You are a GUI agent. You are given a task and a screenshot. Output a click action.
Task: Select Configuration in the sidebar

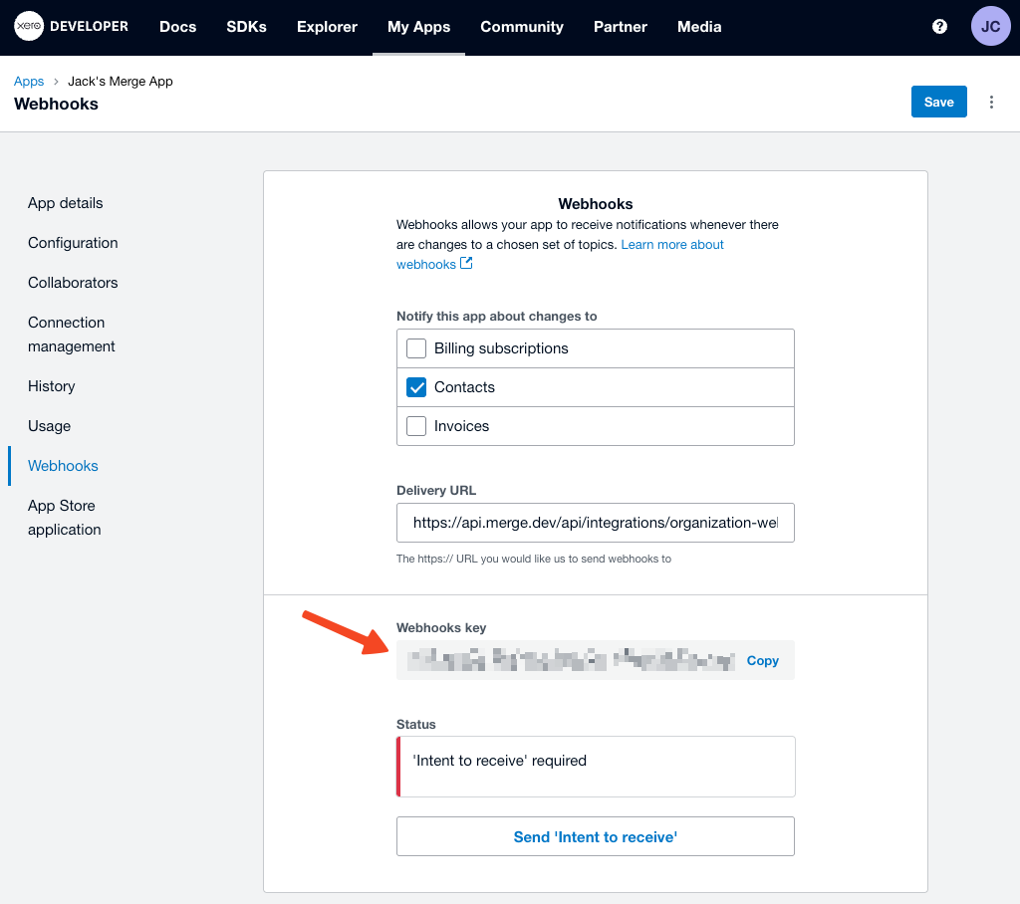(x=73, y=243)
